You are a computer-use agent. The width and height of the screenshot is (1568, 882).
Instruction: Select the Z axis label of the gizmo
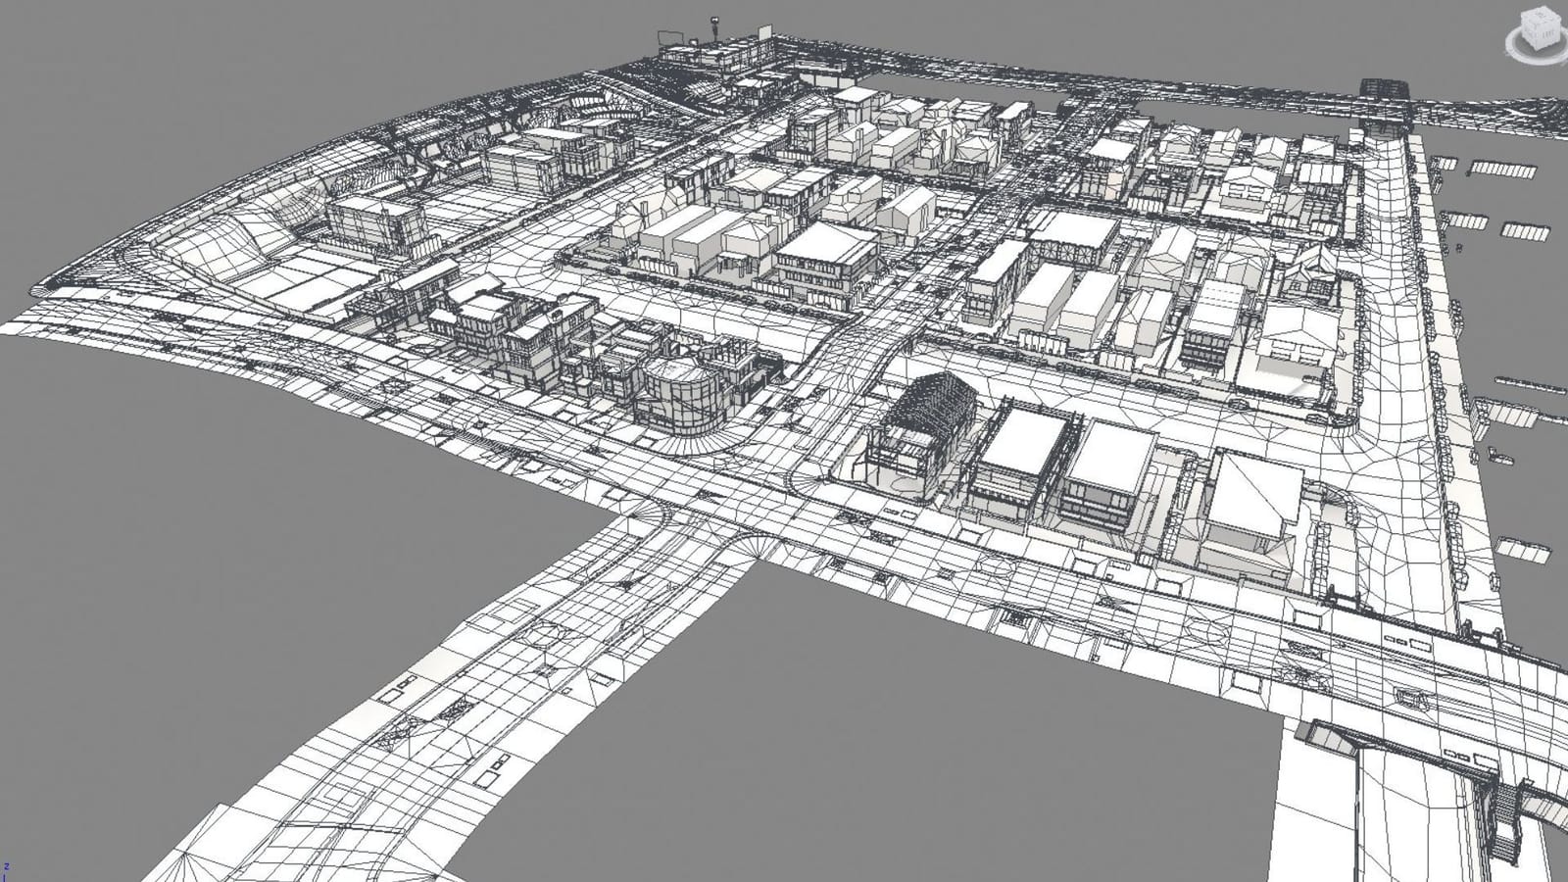pyautogui.click(x=7, y=865)
